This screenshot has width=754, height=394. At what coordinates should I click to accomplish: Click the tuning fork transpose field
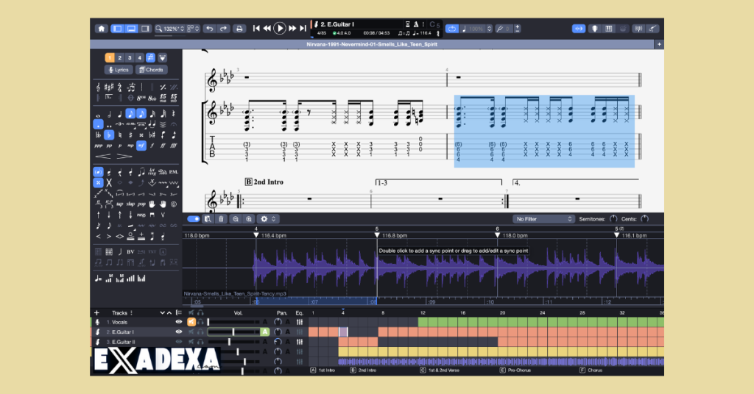[x=504, y=29]
